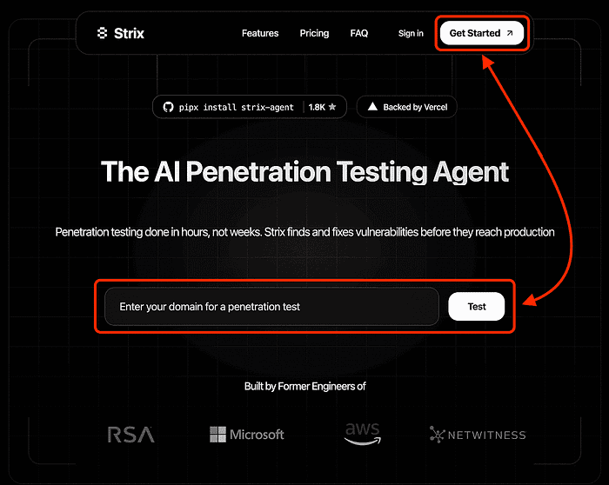
Task: Click the star icon beside 1.8K
Action: (332, 107)
